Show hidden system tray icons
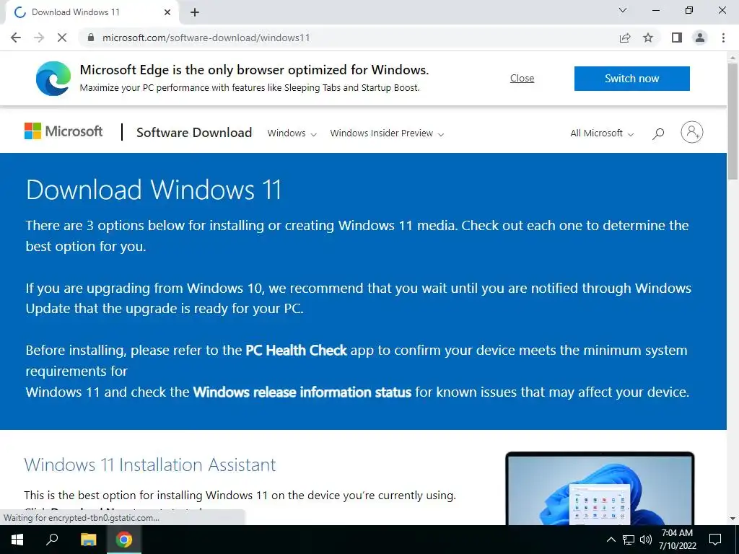The image size is (739, 554). [x=611, y=540]
